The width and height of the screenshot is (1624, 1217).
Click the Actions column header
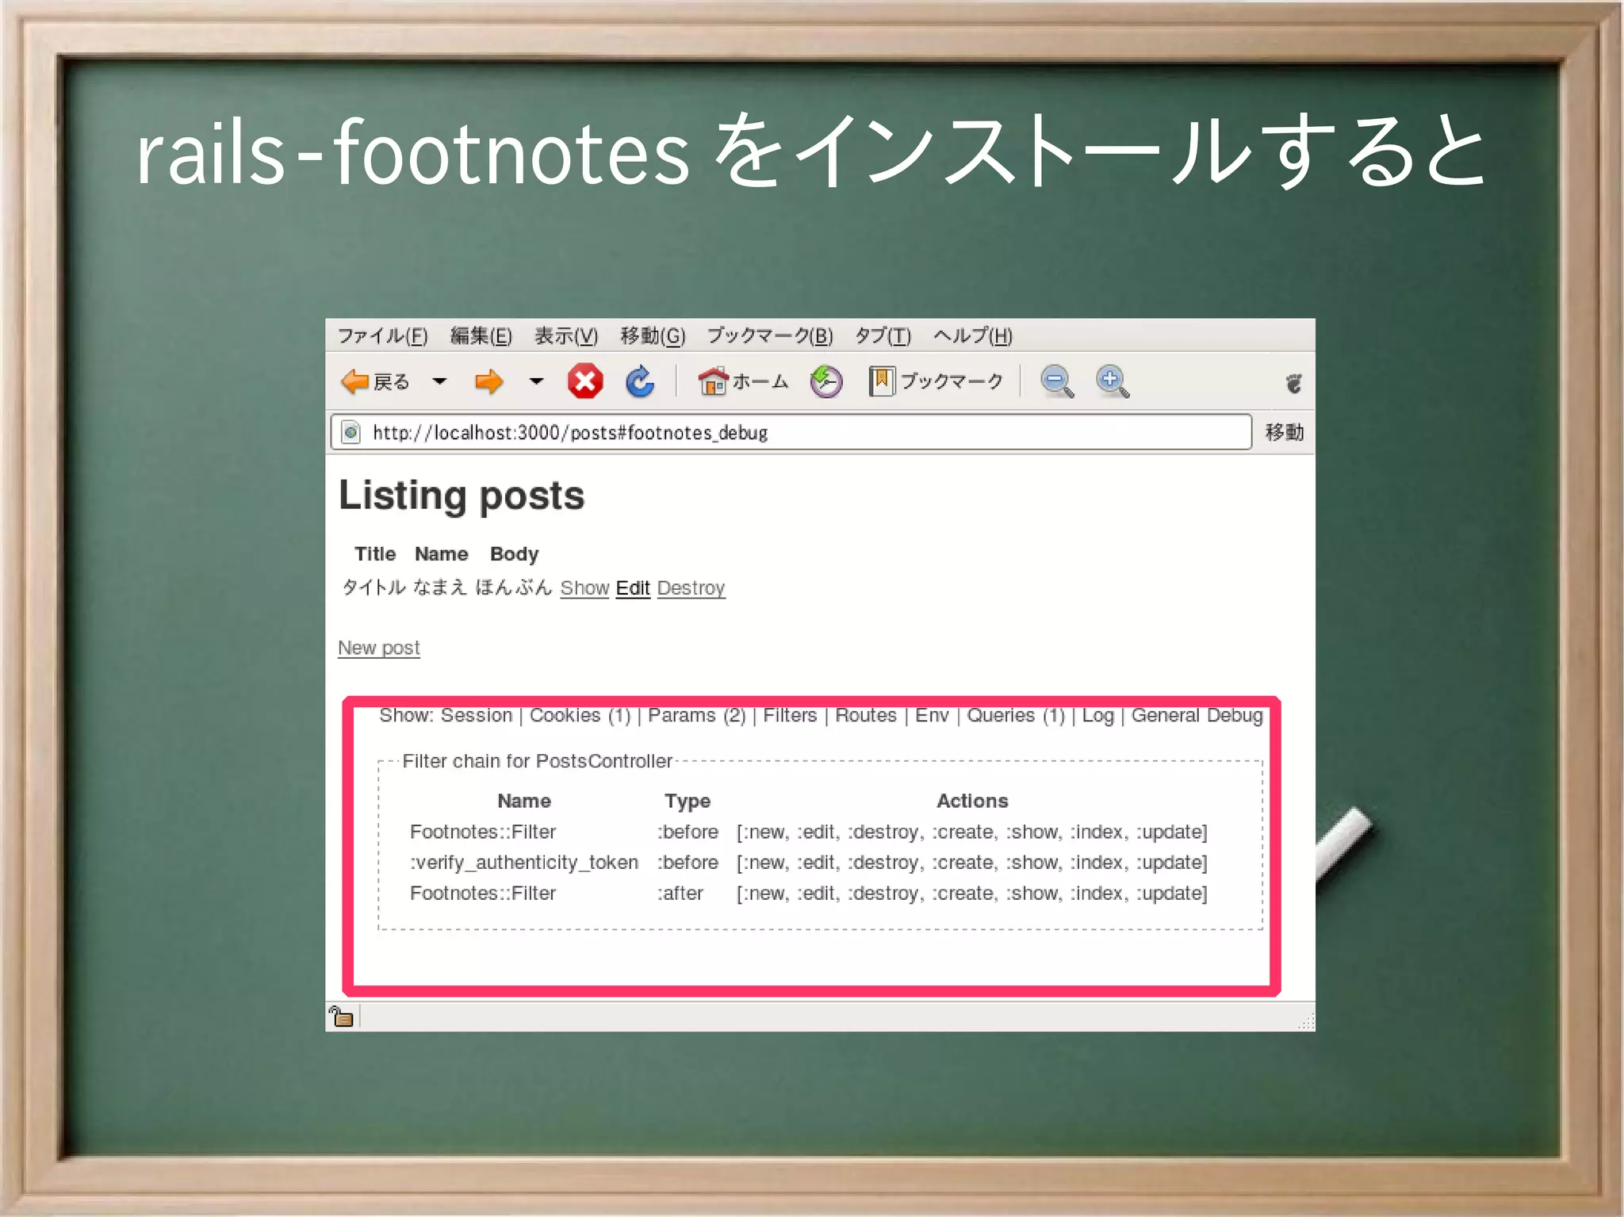[972, 802]
